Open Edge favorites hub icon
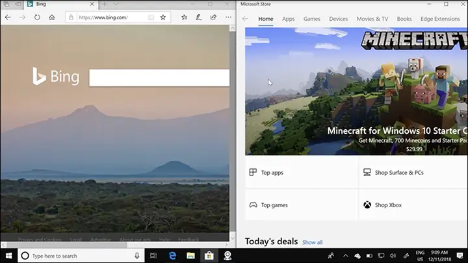Image resolution: width=468 pixels, height=263 pixels. pyautogui.click(x=185, y=18)
